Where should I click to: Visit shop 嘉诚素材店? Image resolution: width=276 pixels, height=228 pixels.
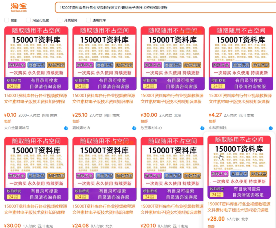(x=81, y=128)
